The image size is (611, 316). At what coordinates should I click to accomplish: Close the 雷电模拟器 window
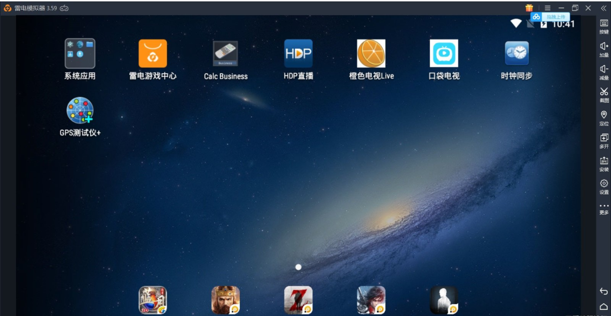pos(588,8)
